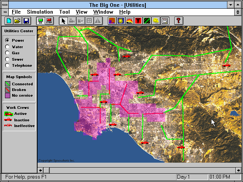The width and height of the screenshot is (243, 182).
Task: Click the Broken red map symbol swatch
Action: [x=7, y=90]
